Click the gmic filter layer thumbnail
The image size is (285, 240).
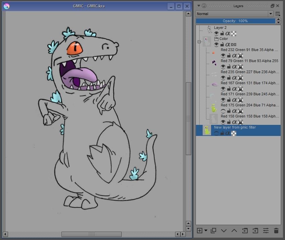[207, 130]
